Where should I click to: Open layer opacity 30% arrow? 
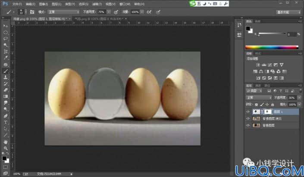coord(299,98)
